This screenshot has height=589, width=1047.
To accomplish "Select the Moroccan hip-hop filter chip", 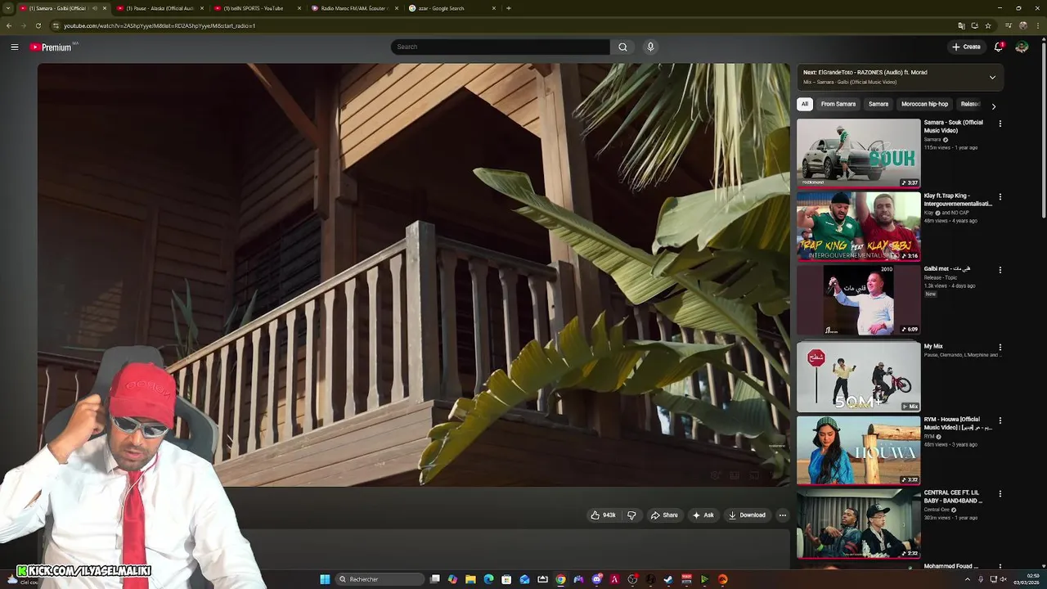I will click(924, 104).
